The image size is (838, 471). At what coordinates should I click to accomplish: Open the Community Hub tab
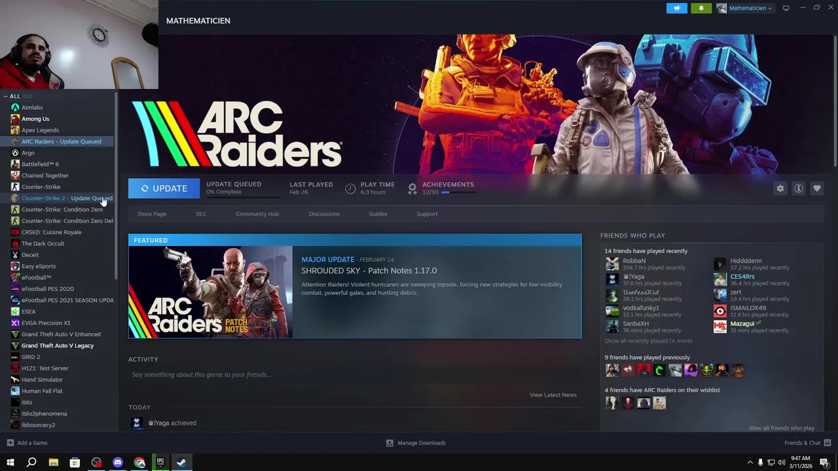257,214
